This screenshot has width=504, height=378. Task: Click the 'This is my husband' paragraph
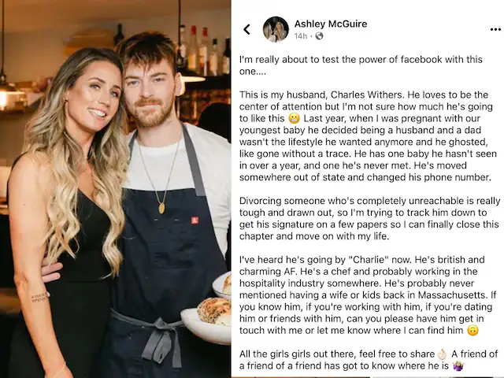click(x=368, y=136)
